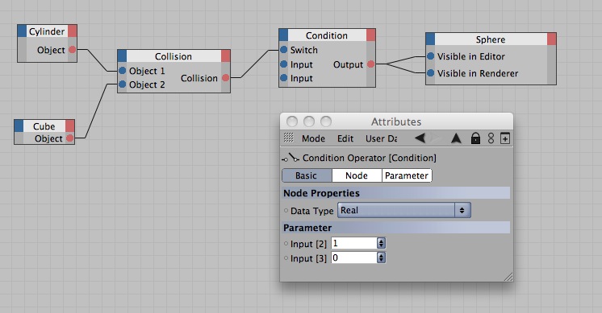Open the User Data menu

[x=381, y=138]
